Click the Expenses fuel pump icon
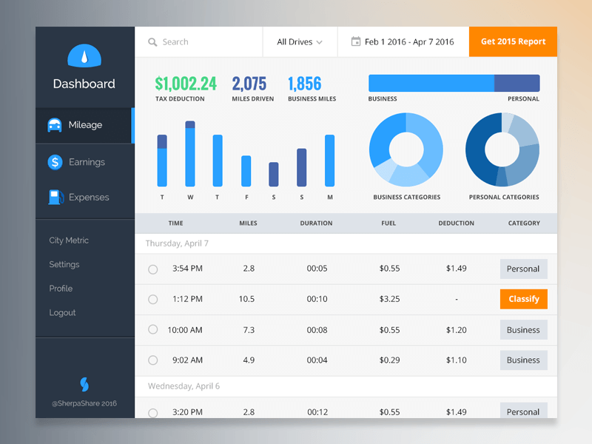592x444 pixels. click(x=55, y=197)
